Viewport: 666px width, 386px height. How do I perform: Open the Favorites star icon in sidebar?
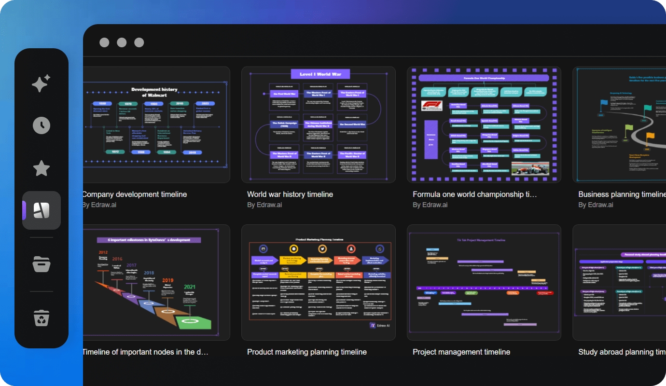(x=42, y=168)
